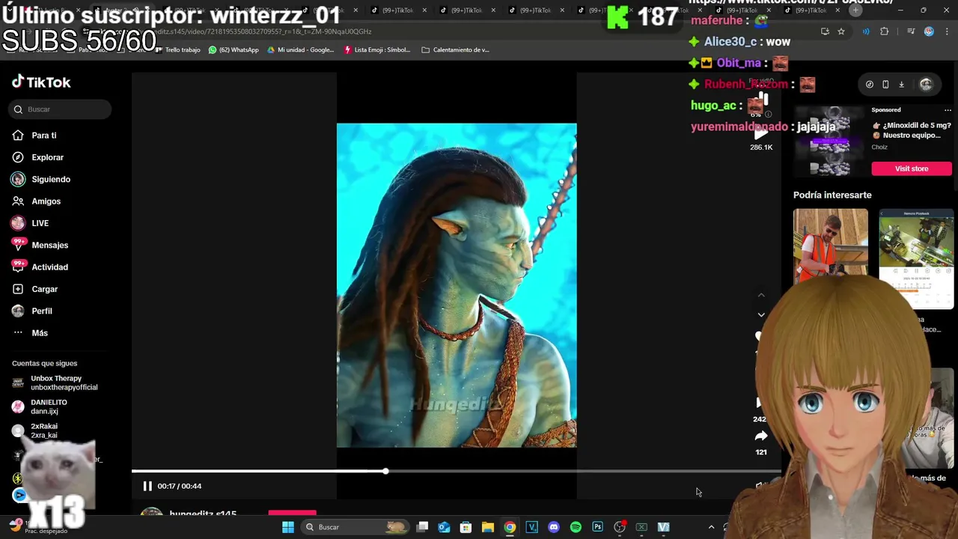
Task: Open the Chrome profile avatar
Action: click(929, 31)
